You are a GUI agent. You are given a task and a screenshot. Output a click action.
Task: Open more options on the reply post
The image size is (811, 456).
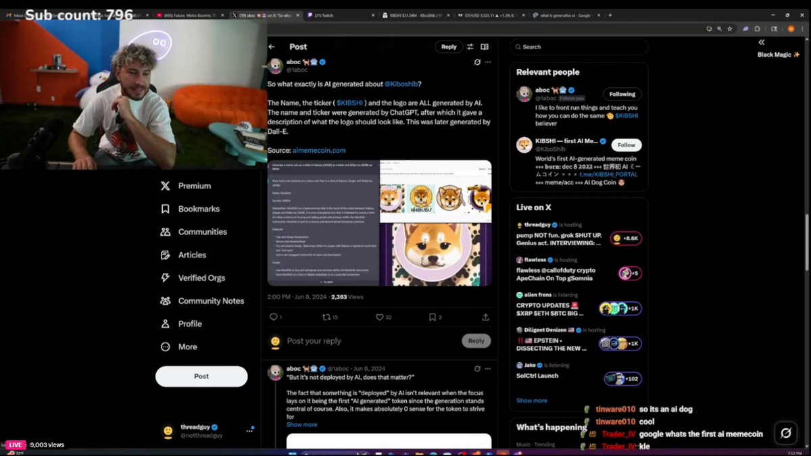coord(487,368)
